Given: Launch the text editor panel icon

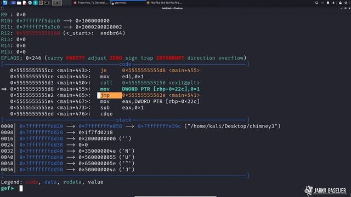Looking at the screenshot, I should 24,3.
